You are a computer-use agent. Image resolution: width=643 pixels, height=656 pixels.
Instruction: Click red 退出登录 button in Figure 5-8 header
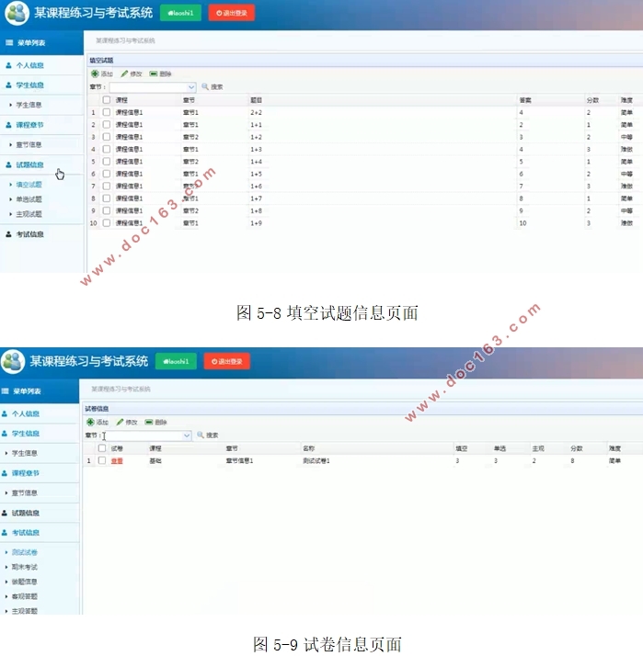[x=232, y=13]
